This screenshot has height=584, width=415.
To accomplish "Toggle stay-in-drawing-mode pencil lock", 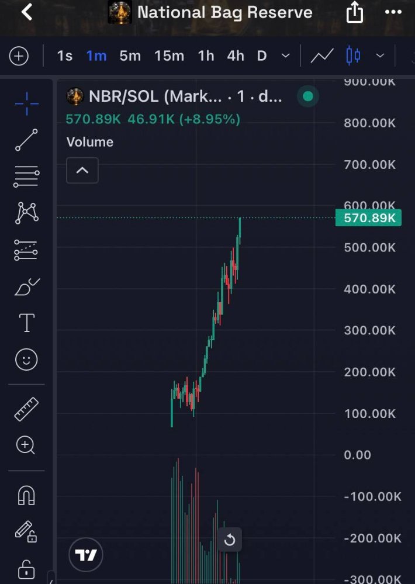I will tap(26, 532).
